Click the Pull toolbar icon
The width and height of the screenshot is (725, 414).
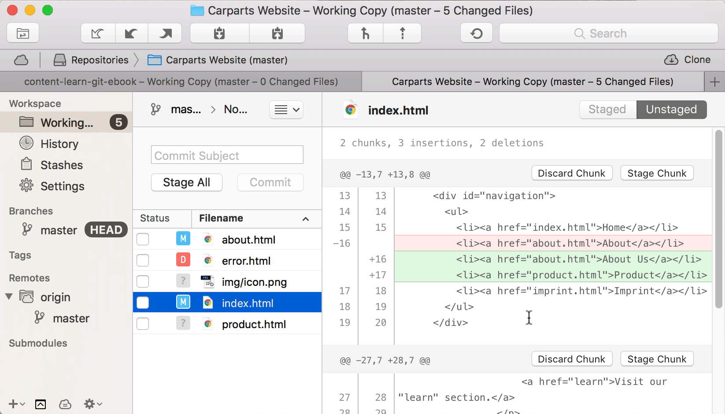131,33
